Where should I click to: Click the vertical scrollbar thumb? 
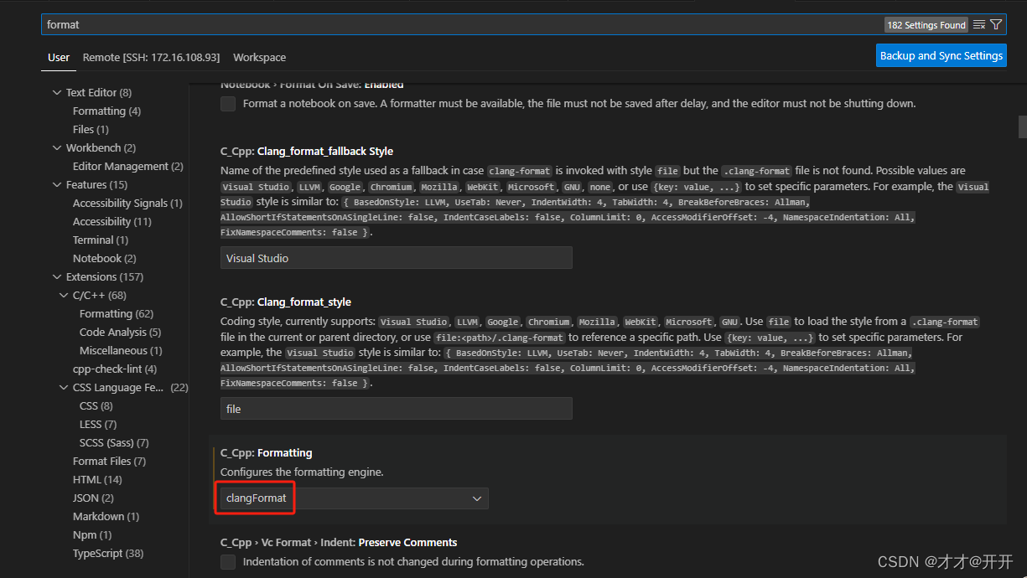tap(1021, 126)
